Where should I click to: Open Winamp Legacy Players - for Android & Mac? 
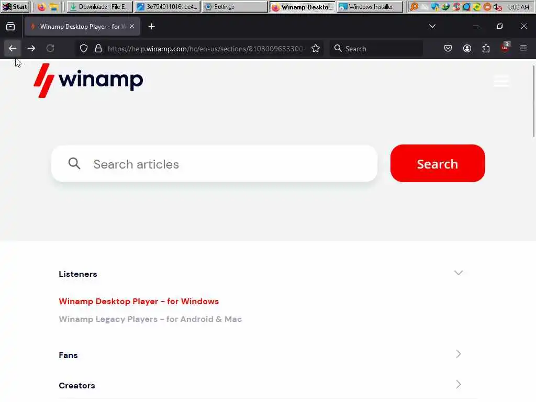(x=150, y=319)
